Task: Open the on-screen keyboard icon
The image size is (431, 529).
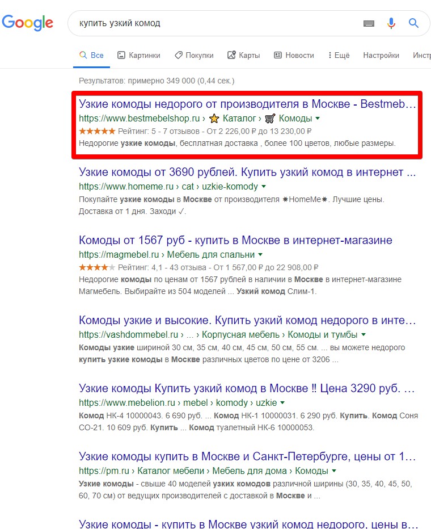Action: click(x=369, y=23)
